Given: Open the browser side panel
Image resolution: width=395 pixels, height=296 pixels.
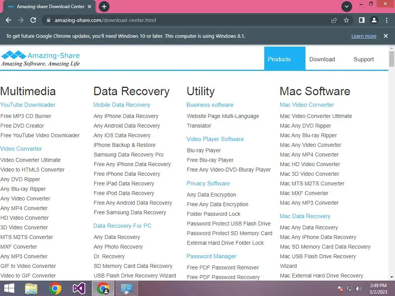Looking at the screenshot, I should click(362, 20).
